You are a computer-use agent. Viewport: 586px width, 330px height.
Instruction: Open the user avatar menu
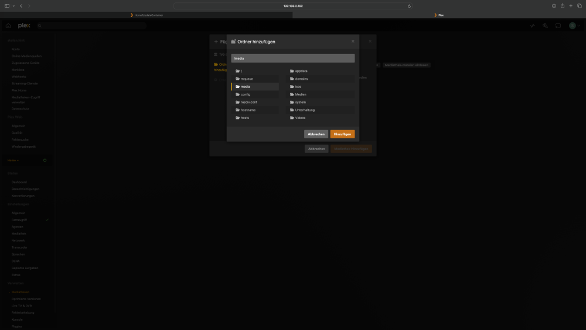coord(574,25)
